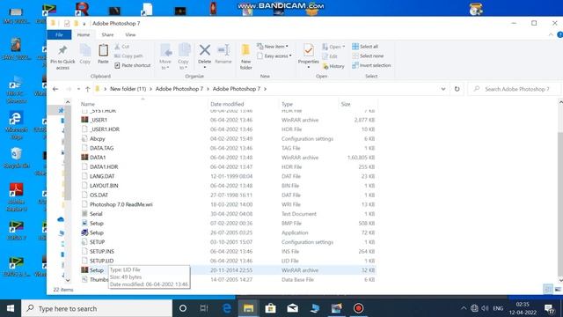Create a New folder from ribbon
Viewport: 563px width, 317px height.
pyautogui.click(x=246, y=56)
